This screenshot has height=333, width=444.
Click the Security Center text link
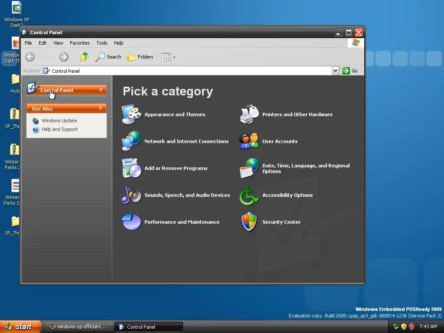(281, 222)
